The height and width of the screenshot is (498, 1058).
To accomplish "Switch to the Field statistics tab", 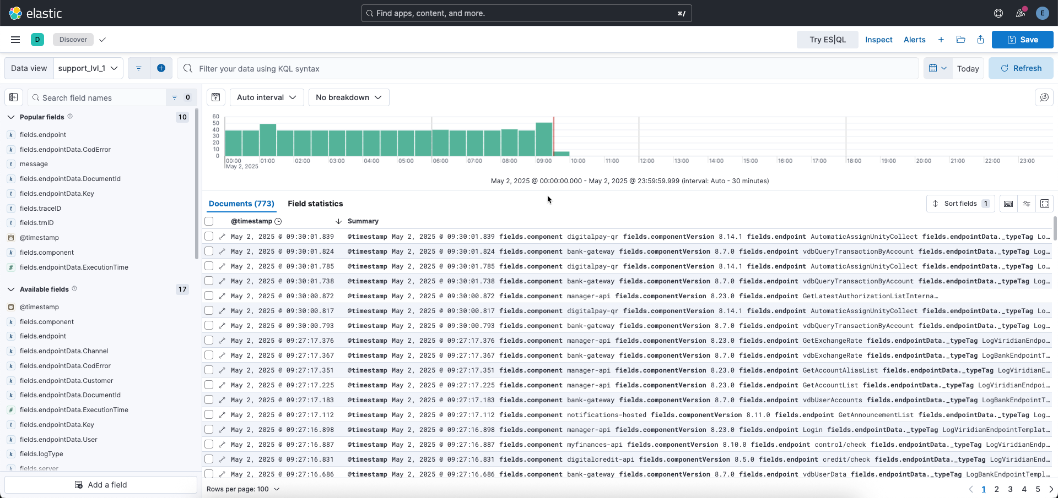I will click(x=315, y=204).
